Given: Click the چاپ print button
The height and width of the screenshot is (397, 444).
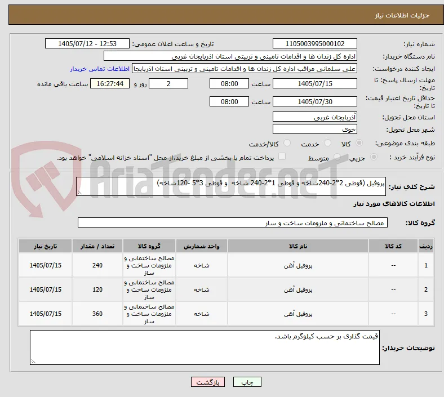Looking at the screenshot, I should click(x=247, y=382).
